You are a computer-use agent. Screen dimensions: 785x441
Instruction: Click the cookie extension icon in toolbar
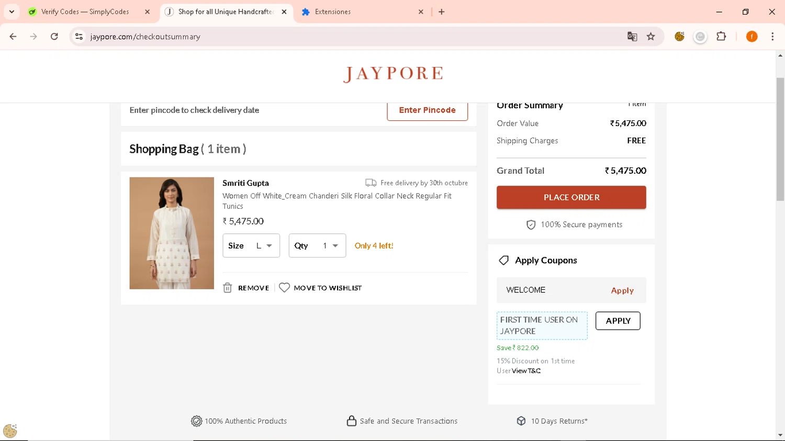click(x=679, y=37)
